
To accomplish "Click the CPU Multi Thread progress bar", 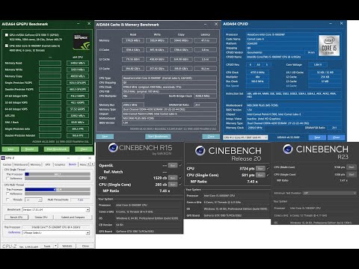I will 58,190.
